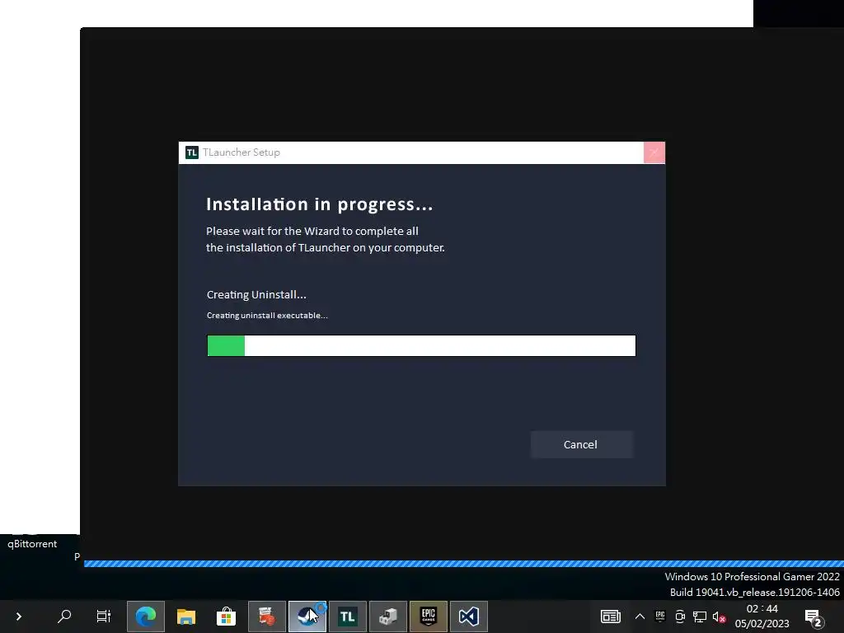Click the Epic Games tray icon
Screen dimensions: 844x633
(x=660, y=617)
